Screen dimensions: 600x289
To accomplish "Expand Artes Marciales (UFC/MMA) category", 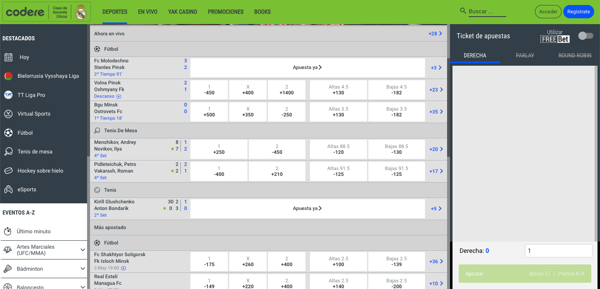I will pos(82,250).
